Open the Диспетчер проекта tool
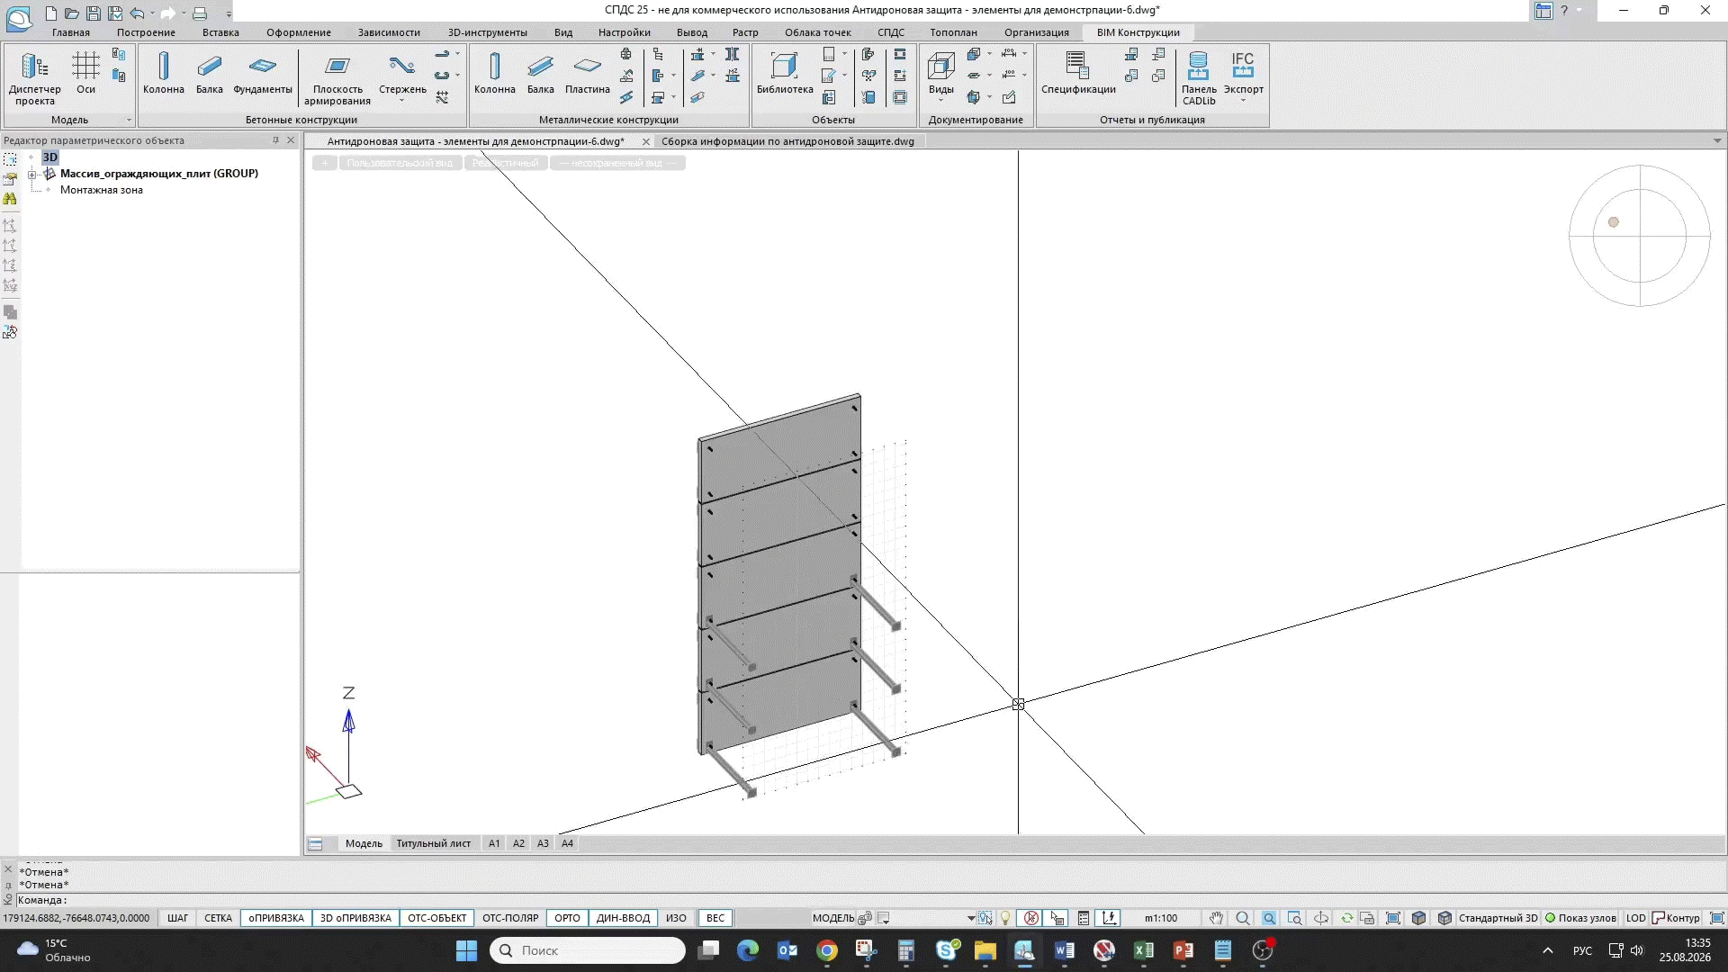Screen dimensions: 1728x972 tap(35, 78)
